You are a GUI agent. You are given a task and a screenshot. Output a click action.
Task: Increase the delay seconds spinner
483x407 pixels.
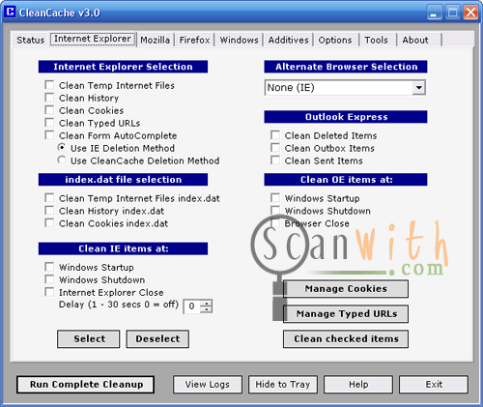point(206,303)
